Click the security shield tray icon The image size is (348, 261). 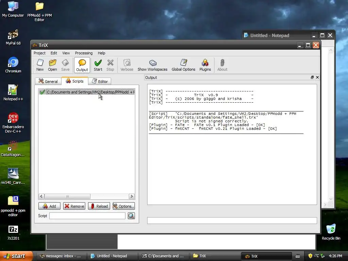[x=310, y=256]
